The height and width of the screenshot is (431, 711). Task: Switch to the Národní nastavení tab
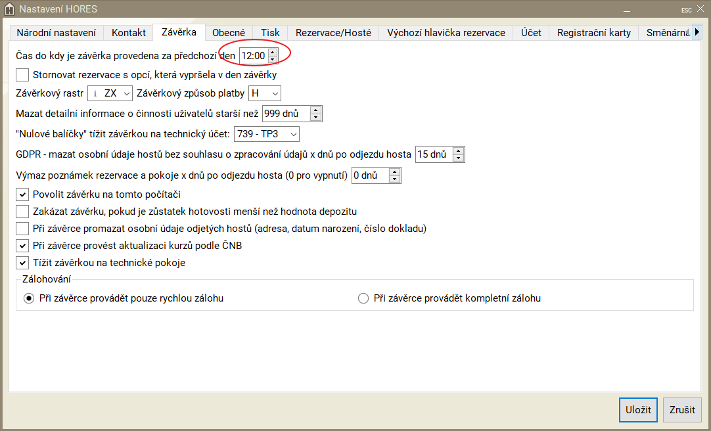(x=56, y=33)
